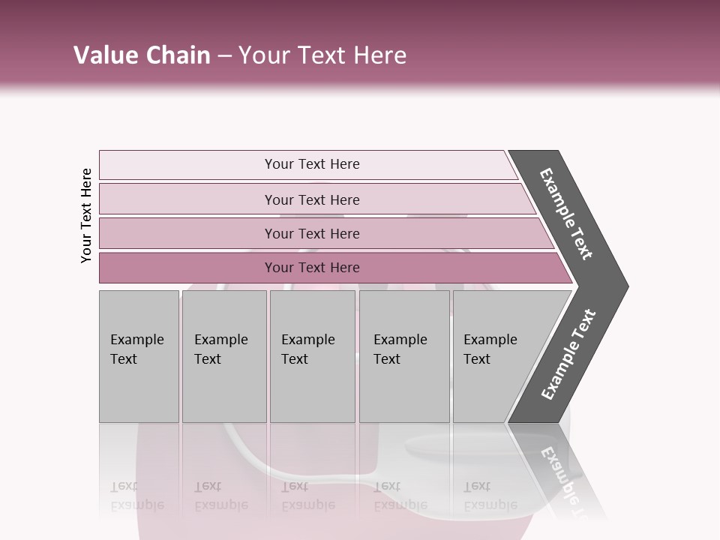Click the vertical Your Text Here label
Screen dimensions: 720x540
pos(86,216)
